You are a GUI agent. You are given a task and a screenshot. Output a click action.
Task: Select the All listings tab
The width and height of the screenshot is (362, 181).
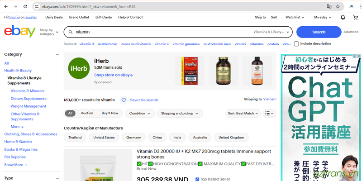pyautogui.click(x=70, y=114)
